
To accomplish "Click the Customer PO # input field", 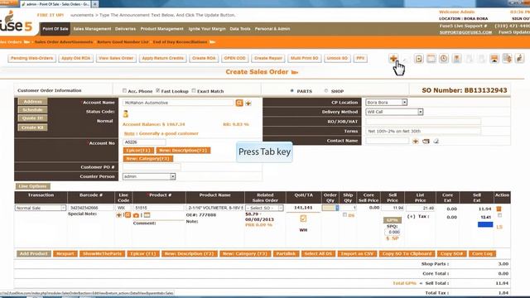I will [152, 167].
